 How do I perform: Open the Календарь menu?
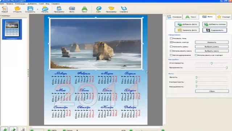tap(20, 4)
